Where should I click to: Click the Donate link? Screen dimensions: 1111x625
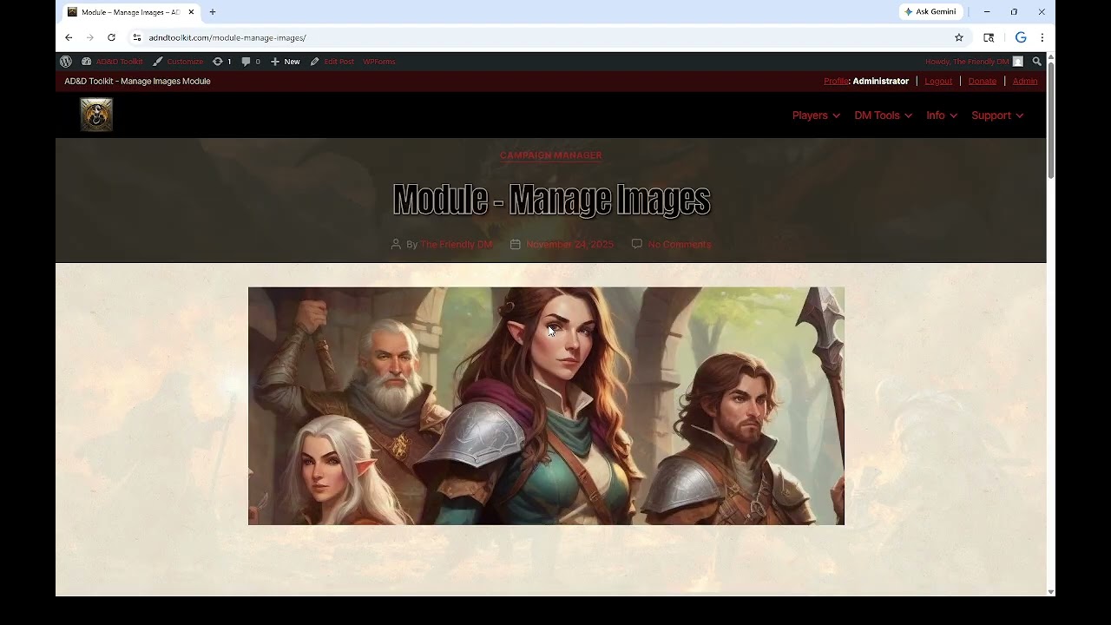tap(982, 81)
